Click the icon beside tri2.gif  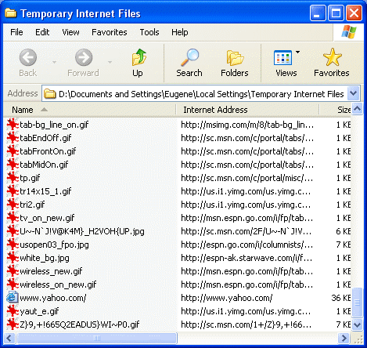point(13,205)
